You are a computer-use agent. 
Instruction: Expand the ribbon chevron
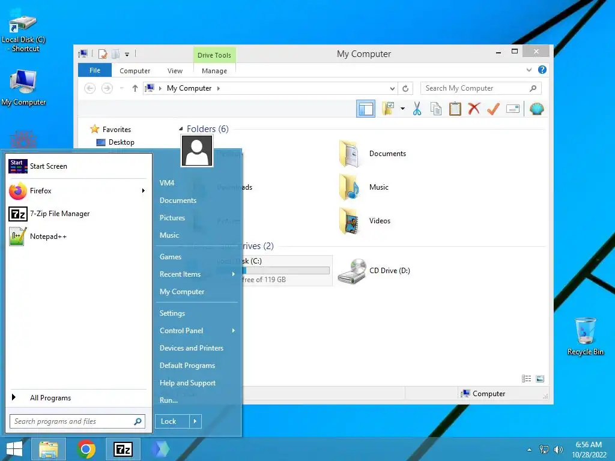point(529,70)
